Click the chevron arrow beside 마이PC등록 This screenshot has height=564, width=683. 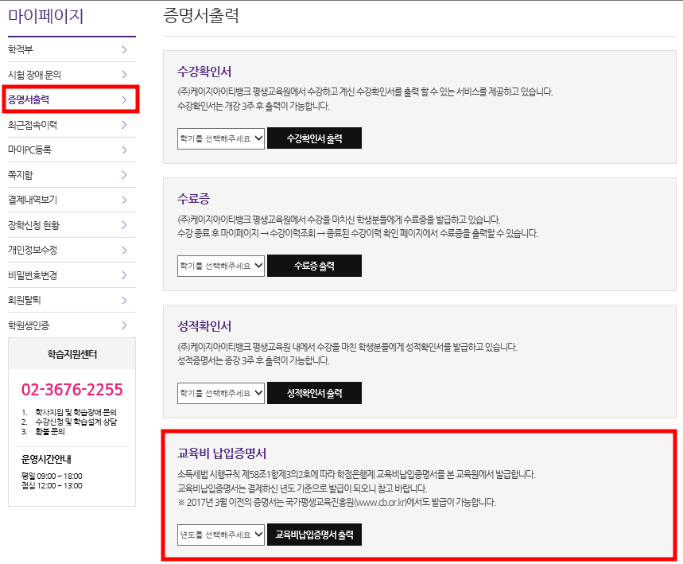pos(124,150)
